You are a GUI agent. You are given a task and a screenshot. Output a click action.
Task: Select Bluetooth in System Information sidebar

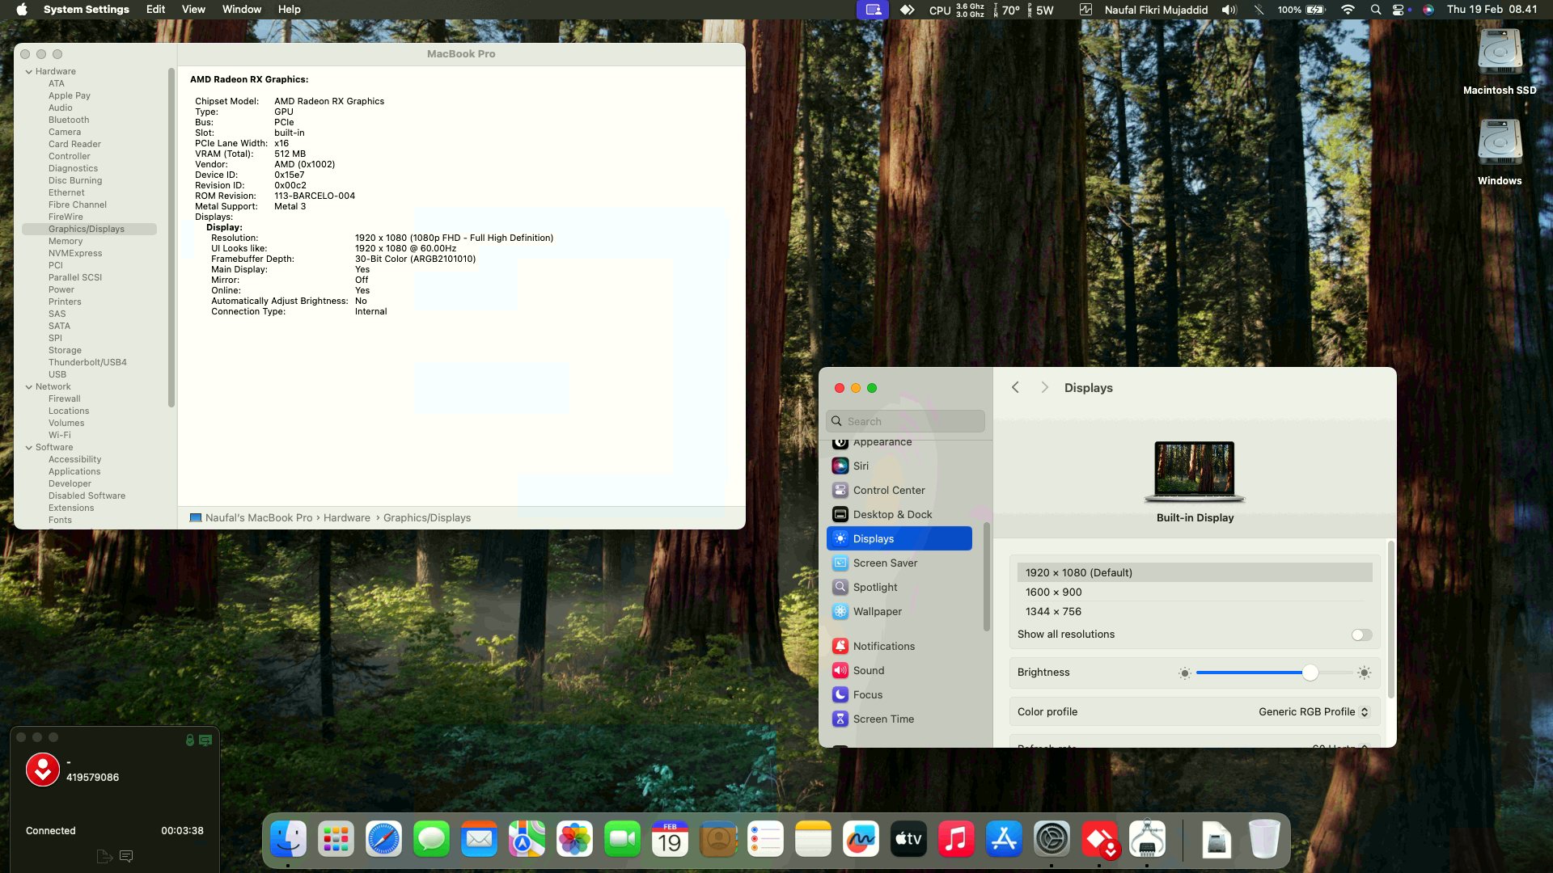(69, 120)
